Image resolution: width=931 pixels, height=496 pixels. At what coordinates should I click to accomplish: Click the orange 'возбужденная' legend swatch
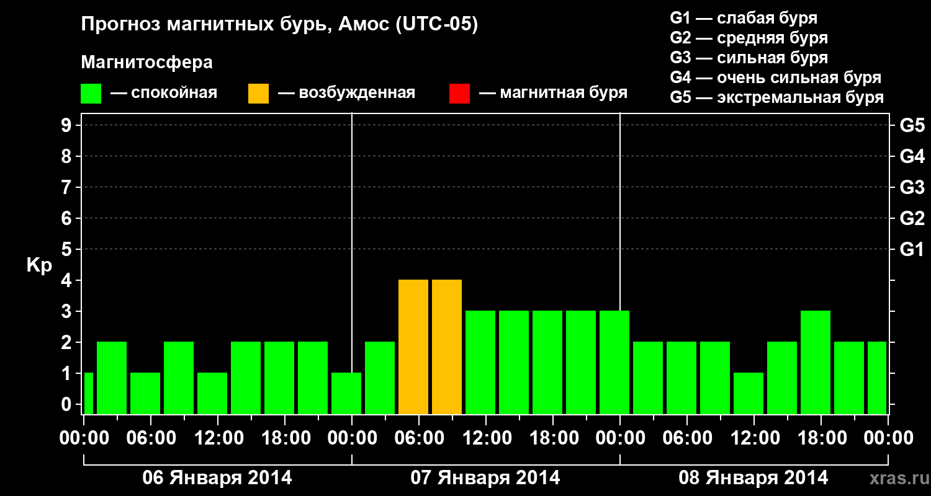tap(258, 94)
